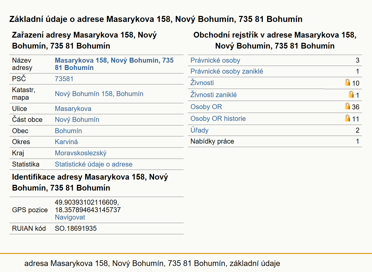The height and width of the screenshot is (272, 372).
Task: Open Právnické osoby zaniklé list
Action: [227, 71]
